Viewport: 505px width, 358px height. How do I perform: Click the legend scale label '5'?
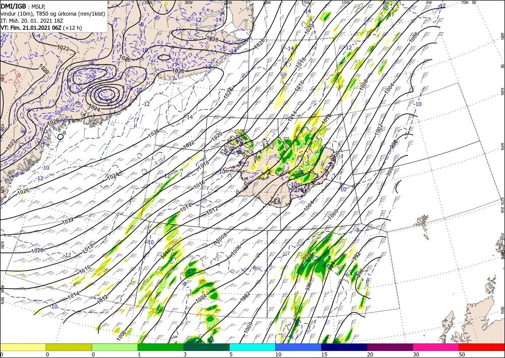tap(231, 354)
